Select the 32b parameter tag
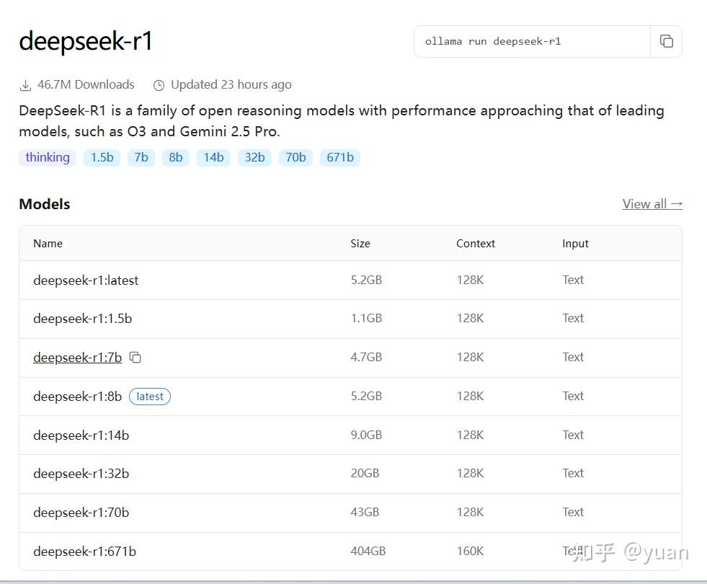Screen dimensions: 707x584 tap(254, 157)
